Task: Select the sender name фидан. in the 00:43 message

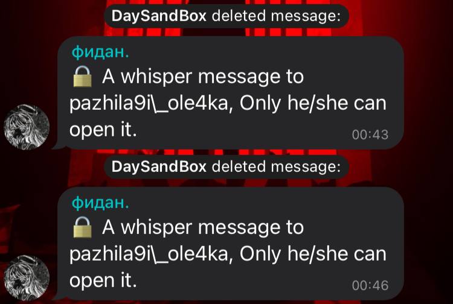Action: point(100,52)
